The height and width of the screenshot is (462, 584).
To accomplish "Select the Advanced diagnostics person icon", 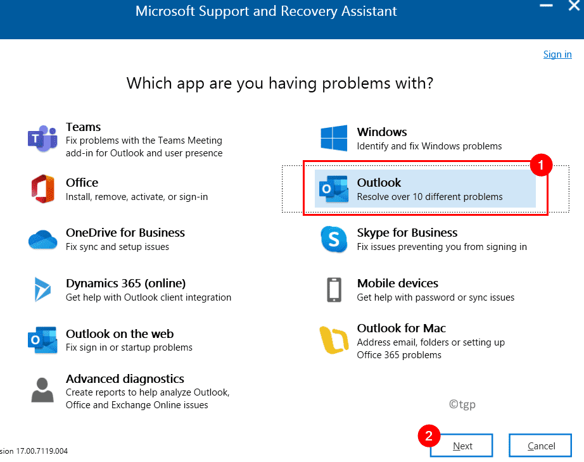I will click(42, 390).
